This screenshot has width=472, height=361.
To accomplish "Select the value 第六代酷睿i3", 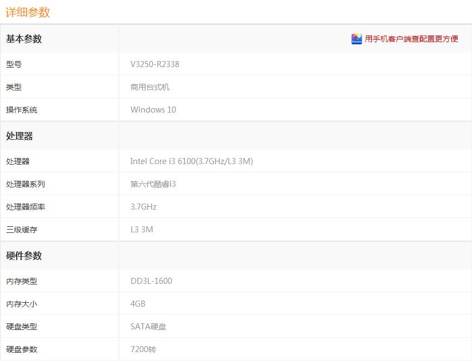I will pos(153,184).
